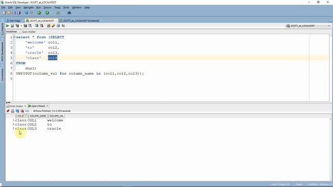The image size is (333, 187).
Task: Click the printer icon in result toolbar
Action: click(x=12, y=111)
